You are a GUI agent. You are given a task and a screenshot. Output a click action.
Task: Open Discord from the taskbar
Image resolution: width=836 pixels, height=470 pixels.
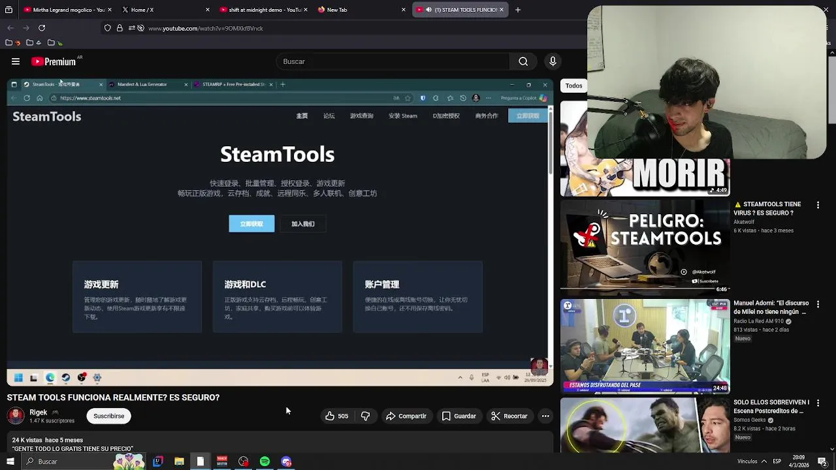tap(286, 462)
